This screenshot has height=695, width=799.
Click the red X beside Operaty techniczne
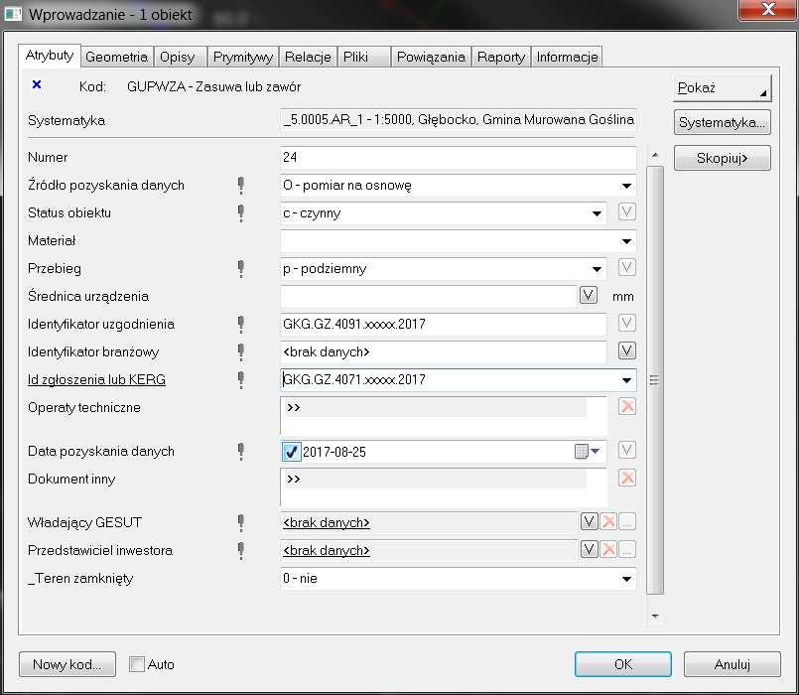click(x=626, y=406)
